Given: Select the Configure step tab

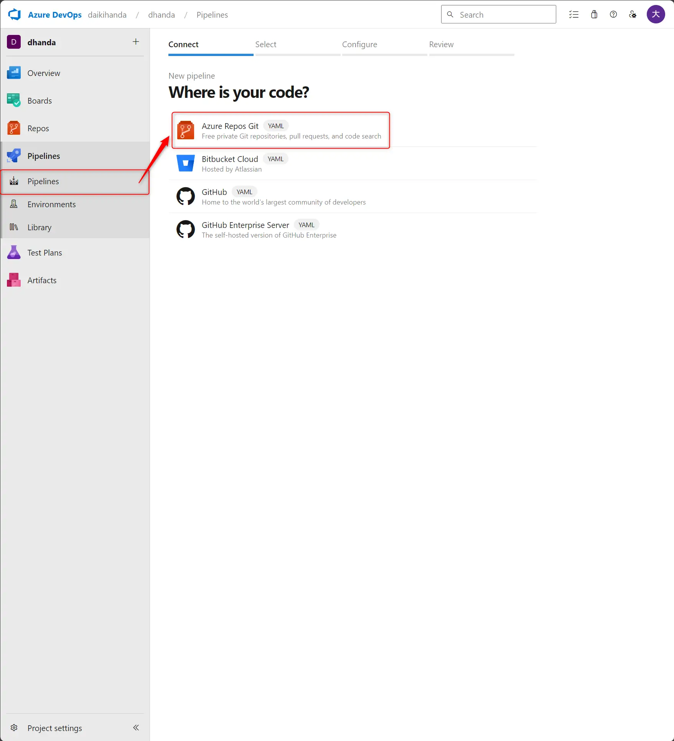Looking at the screenshot, I should click(384, 46).
